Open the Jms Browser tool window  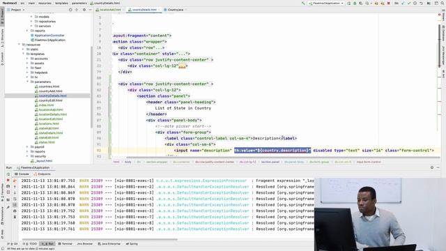click(85, 244)
